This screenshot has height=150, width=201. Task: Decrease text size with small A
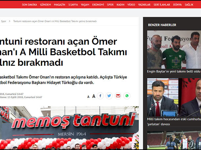(x=88, y=97)
